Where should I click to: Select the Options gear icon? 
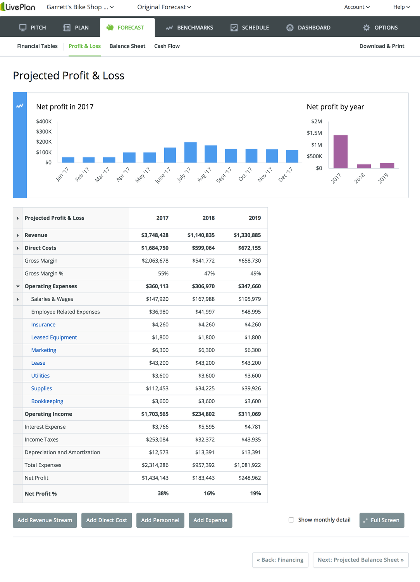click(366, 27)
